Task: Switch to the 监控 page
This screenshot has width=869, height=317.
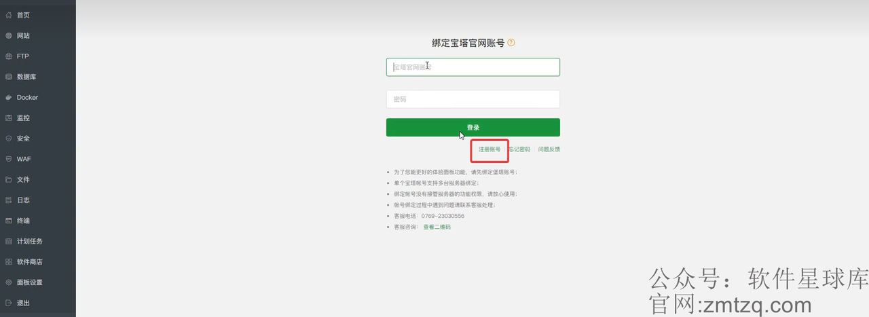Action: click(x=23, y=117)
